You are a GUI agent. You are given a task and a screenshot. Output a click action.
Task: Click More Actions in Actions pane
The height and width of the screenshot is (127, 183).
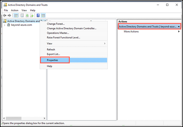(131, 32)
